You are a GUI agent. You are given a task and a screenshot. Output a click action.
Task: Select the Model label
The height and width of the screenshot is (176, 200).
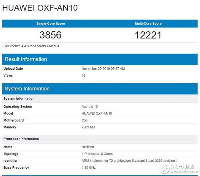point(8,113)
